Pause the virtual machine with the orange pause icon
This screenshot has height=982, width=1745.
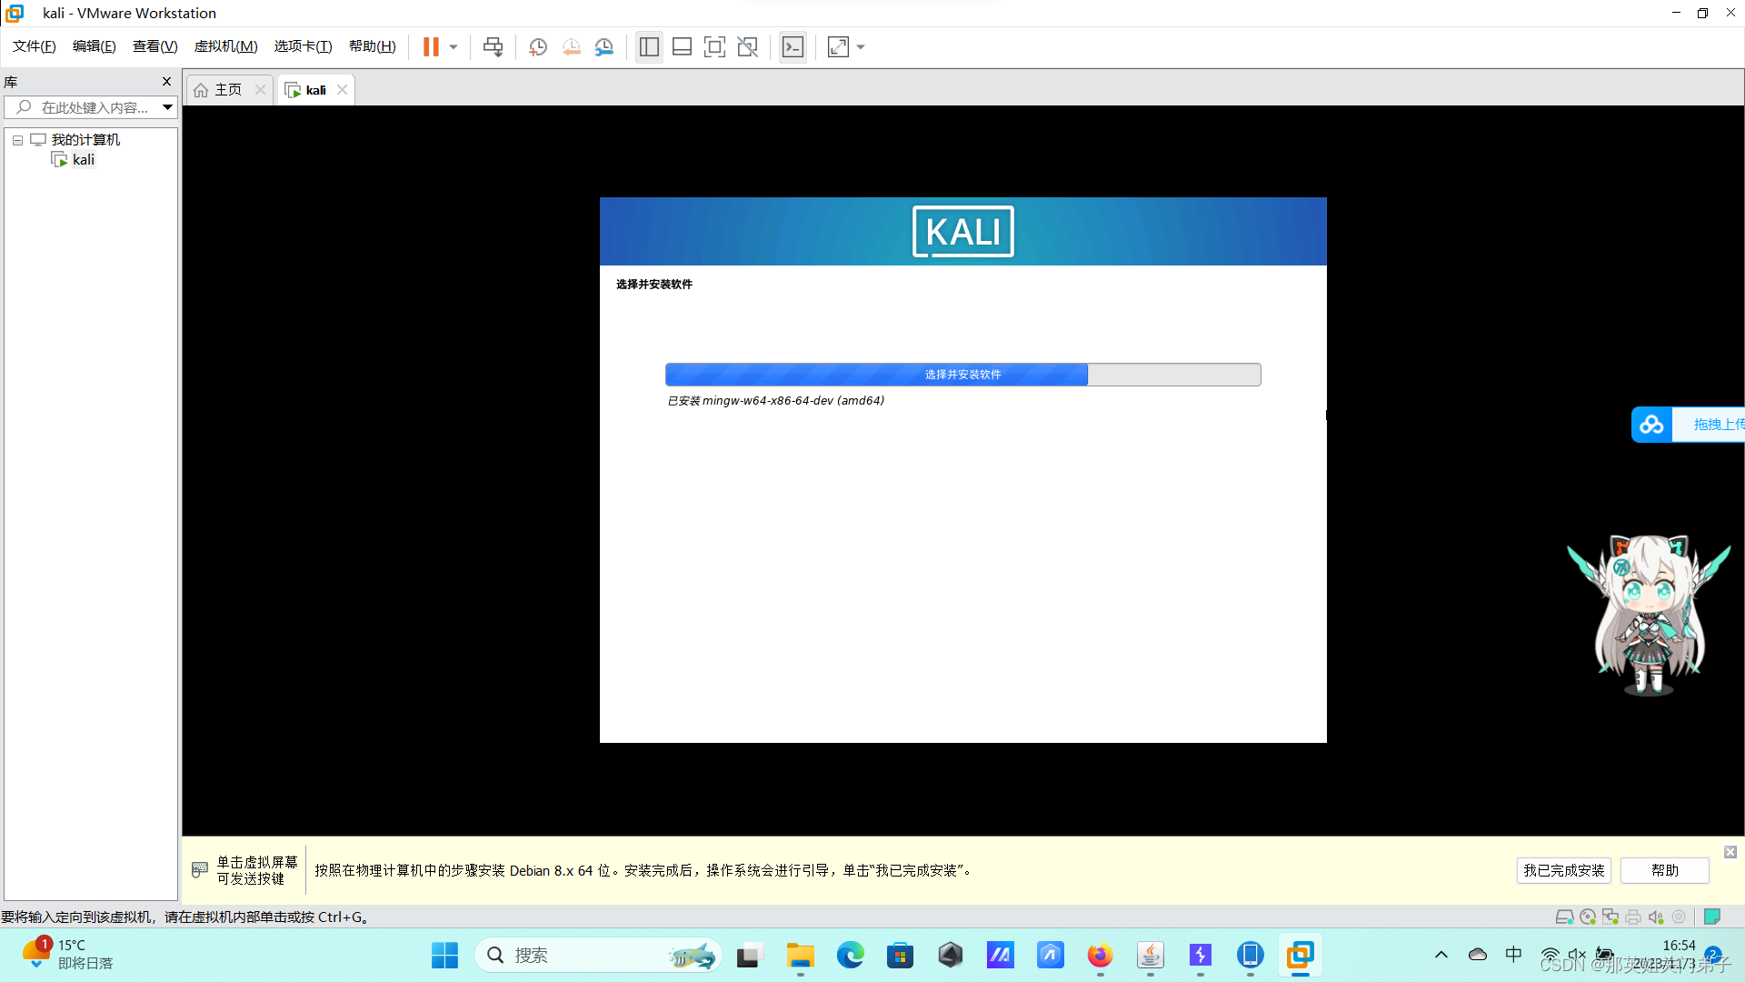[x=431, y=47]
